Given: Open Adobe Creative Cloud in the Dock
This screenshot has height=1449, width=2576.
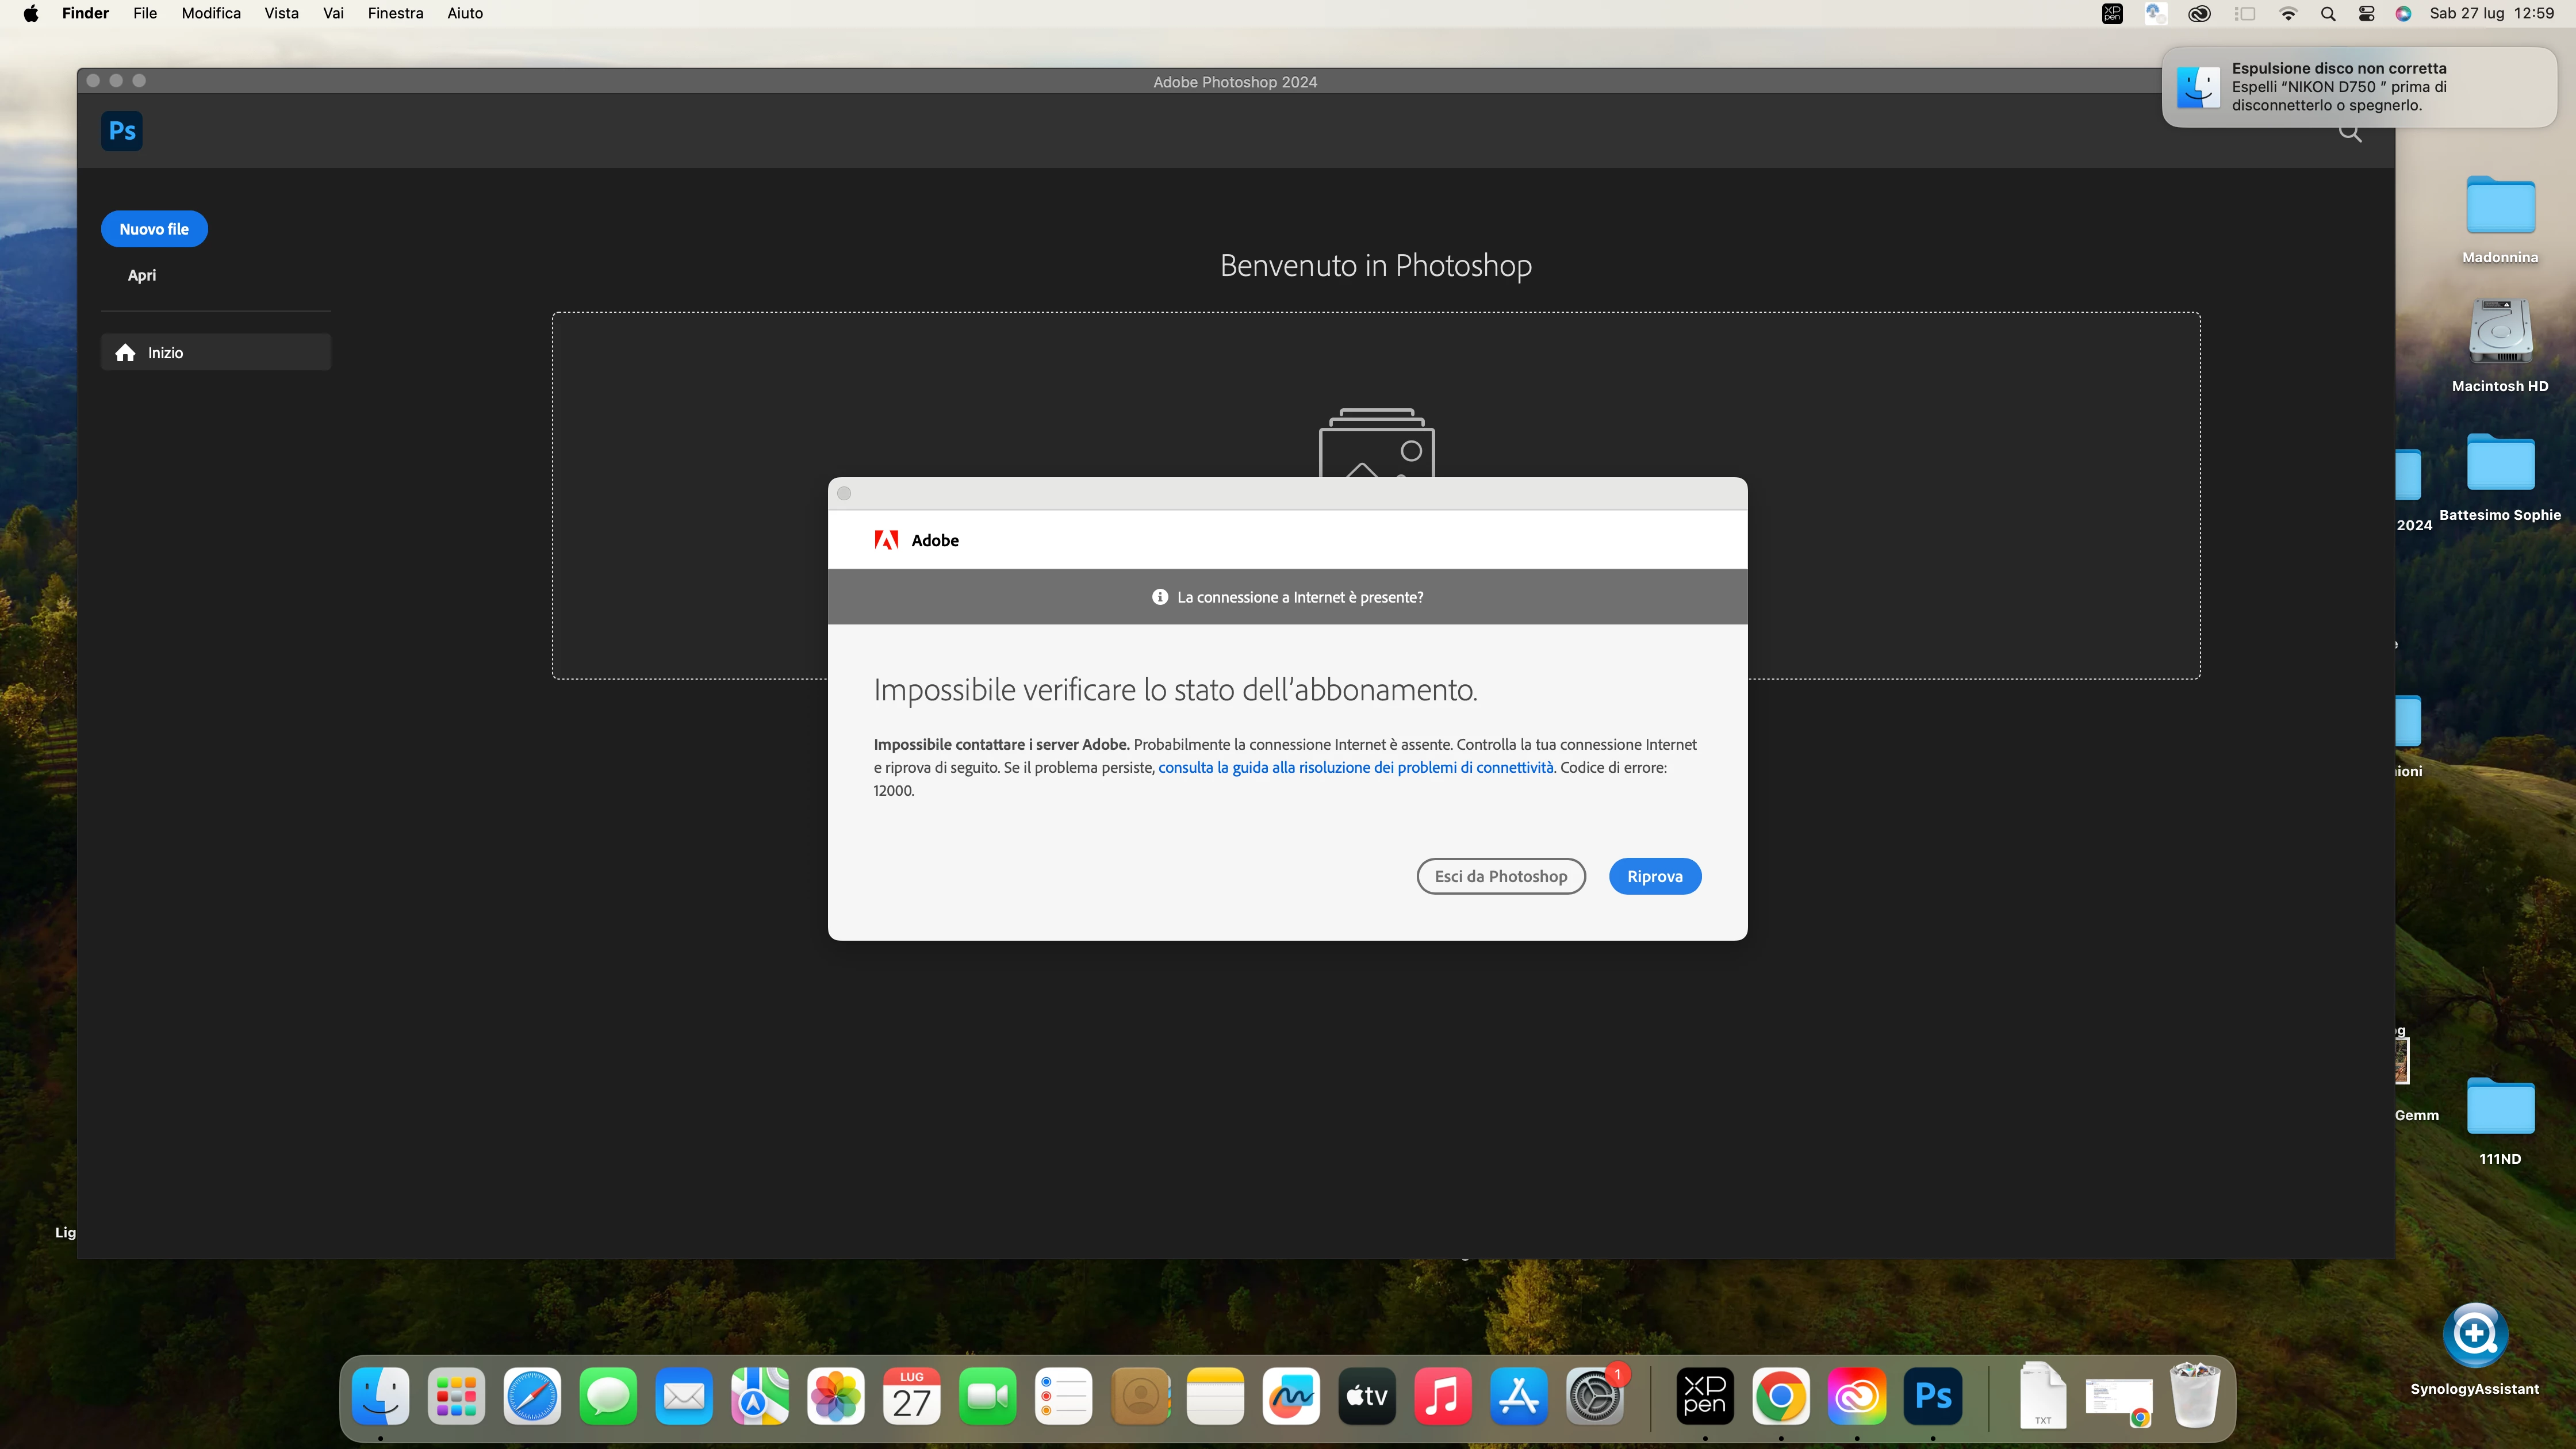Looking at the screenshot, I should (x=1856, y=1396).
